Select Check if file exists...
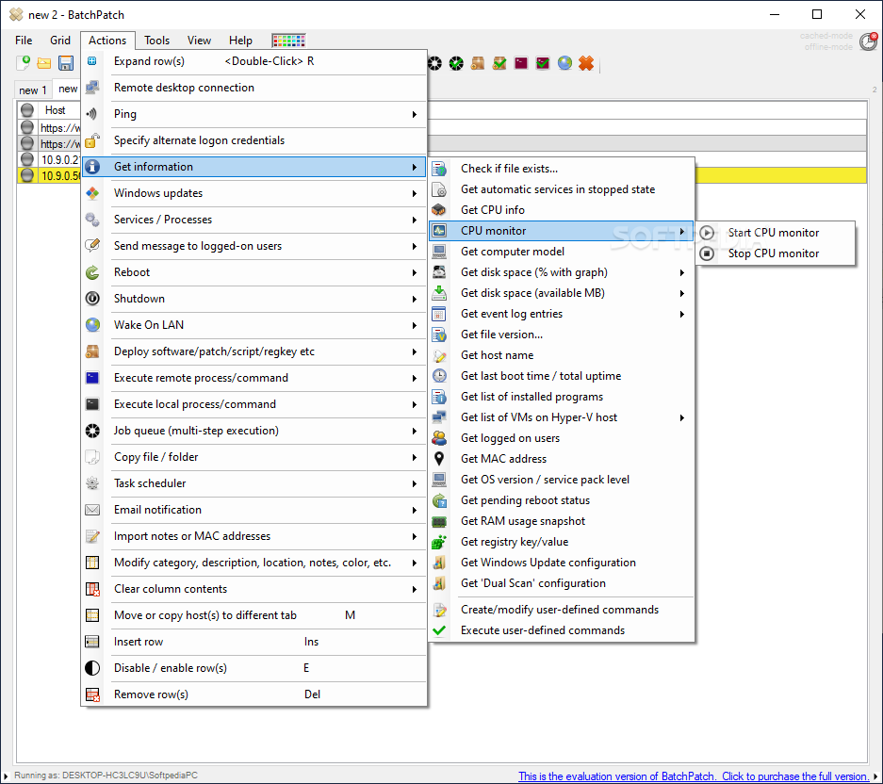 tap(562, 169)
